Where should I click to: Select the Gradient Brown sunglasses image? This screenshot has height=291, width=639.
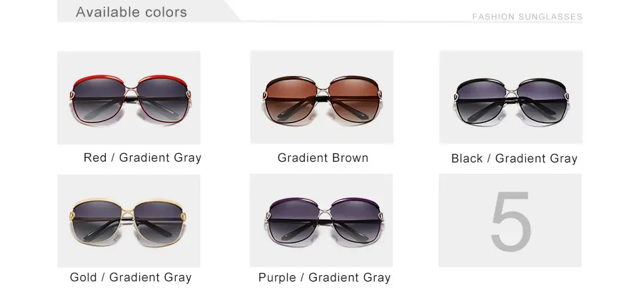pos(322,97)
